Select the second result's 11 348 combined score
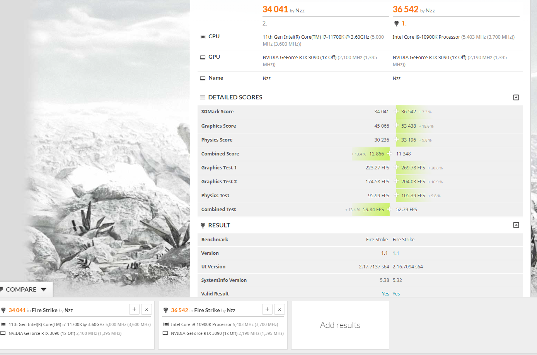Screen dimensions: 537x355 click(x=403, y=154)
